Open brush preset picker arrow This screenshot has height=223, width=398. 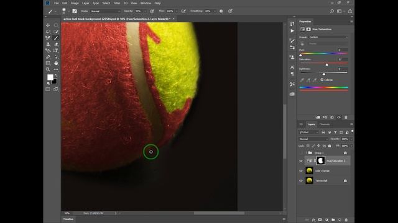click(x=68, y=11)
